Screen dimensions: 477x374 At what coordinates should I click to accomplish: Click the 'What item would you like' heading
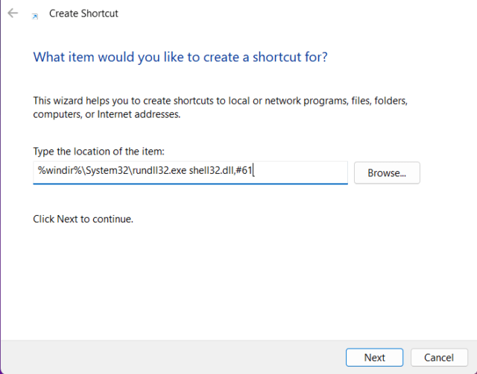coord(180,57)
